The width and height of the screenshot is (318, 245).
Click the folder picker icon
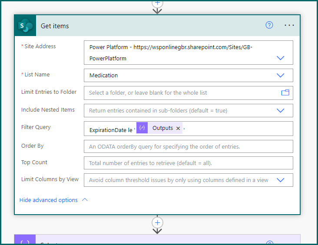coord(285,93)
